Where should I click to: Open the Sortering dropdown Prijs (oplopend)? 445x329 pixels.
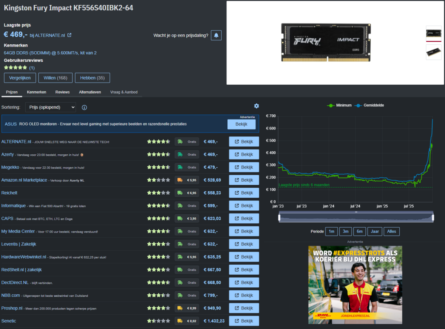(50, 107)
